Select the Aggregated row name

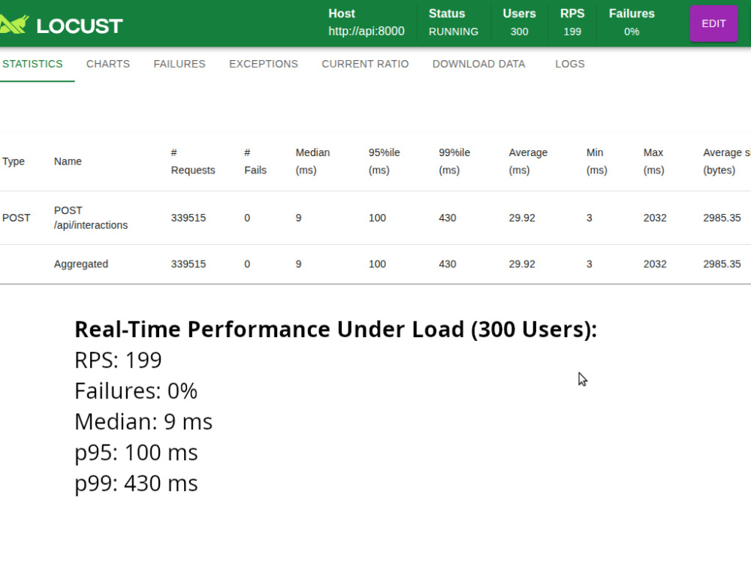pos(81,263)
